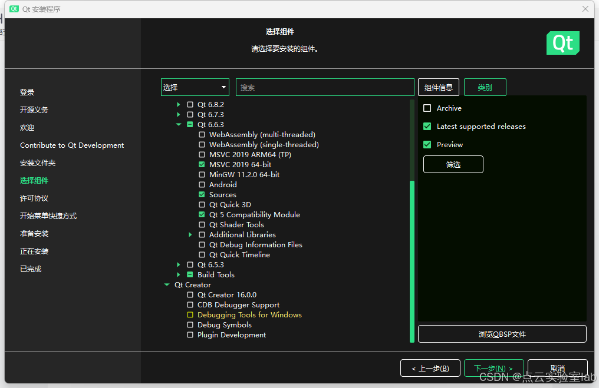Check CDB Debugger Support
The width and height of the screenshot is (599, 388).
[x=190, y=304]
